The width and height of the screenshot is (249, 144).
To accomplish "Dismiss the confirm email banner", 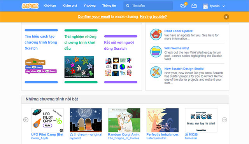I will click(226, 17).
